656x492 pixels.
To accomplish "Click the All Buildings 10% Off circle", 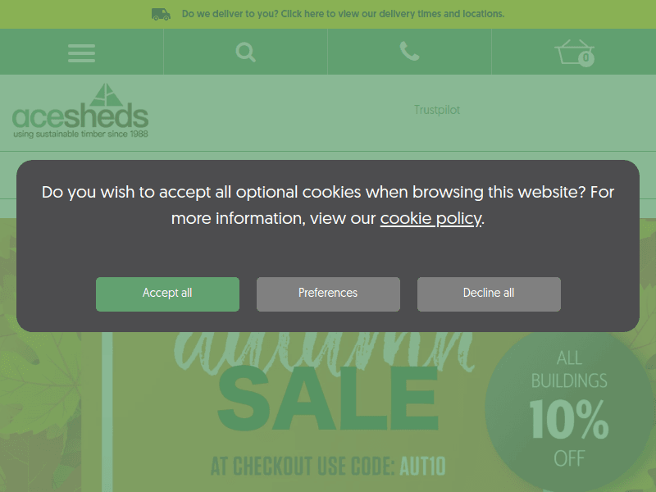I will pyautogui.click(x=569, y=408).
